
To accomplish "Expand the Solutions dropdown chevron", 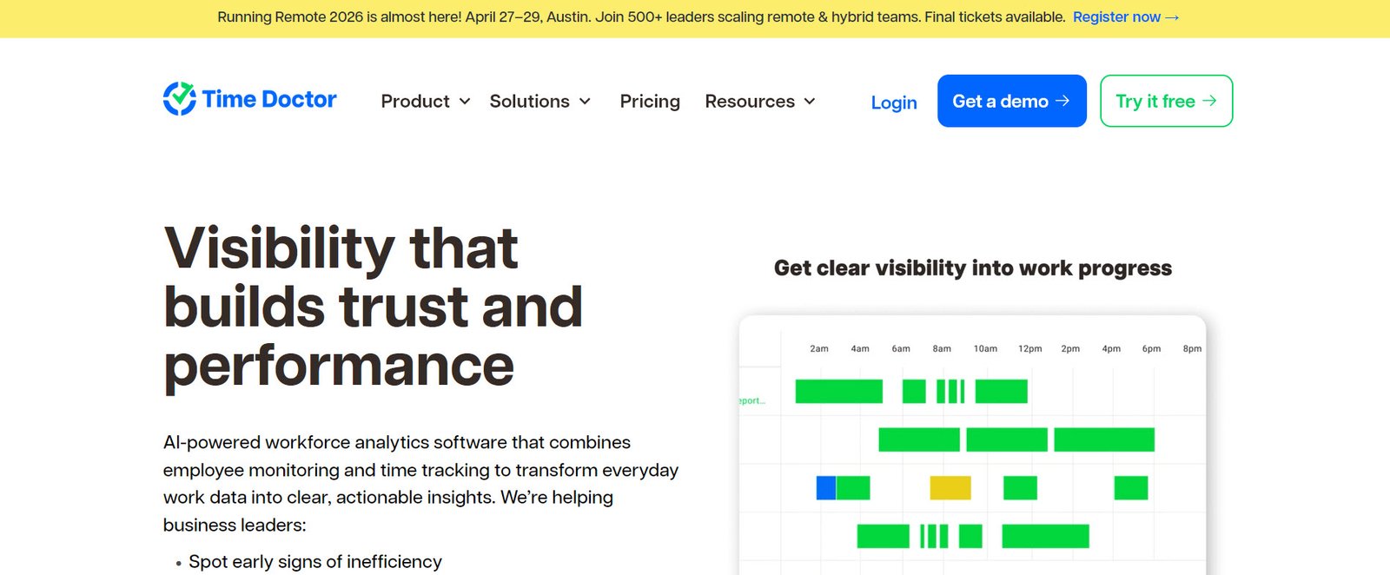I will point(585,102).
